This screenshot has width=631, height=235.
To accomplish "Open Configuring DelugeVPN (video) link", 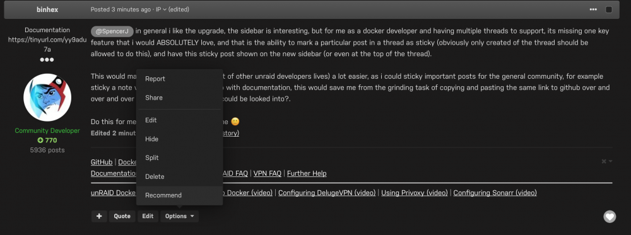I will click(x=327, y=193).
